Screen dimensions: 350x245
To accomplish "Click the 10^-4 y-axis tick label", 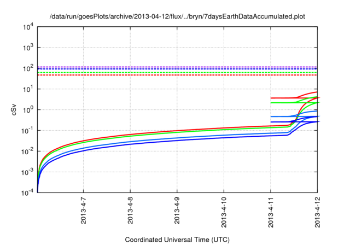I will pyautogui.click(x=28, y=193).
